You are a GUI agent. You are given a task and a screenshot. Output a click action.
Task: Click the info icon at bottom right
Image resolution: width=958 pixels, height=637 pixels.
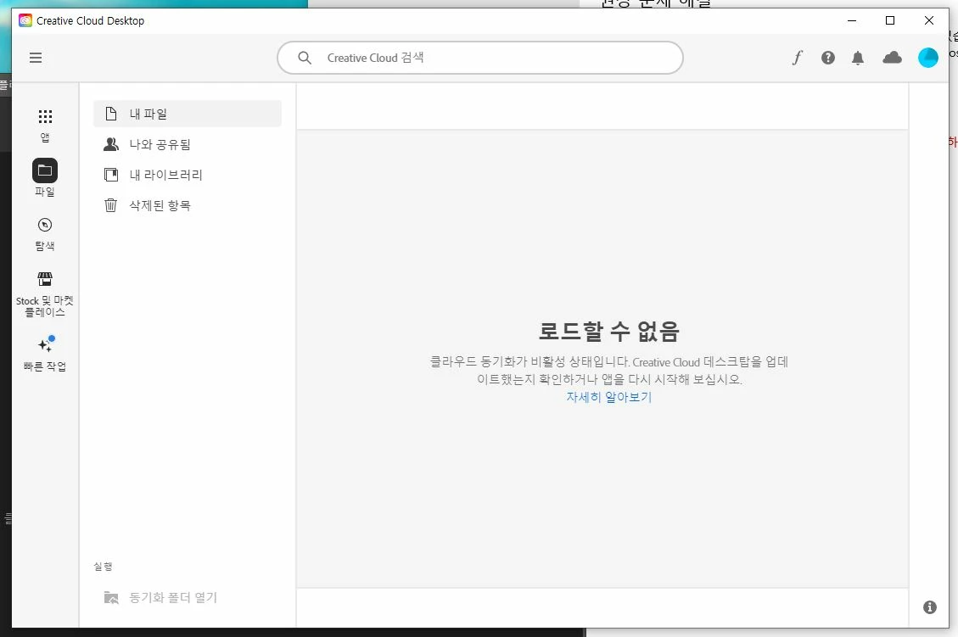pos(929,607)
